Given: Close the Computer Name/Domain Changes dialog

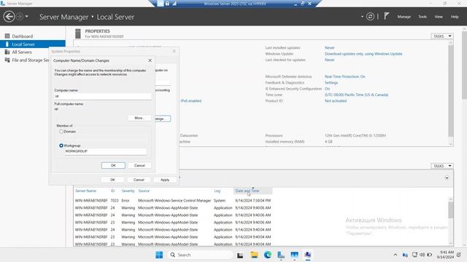Looking at the screenshot, I should coord(150,60).
